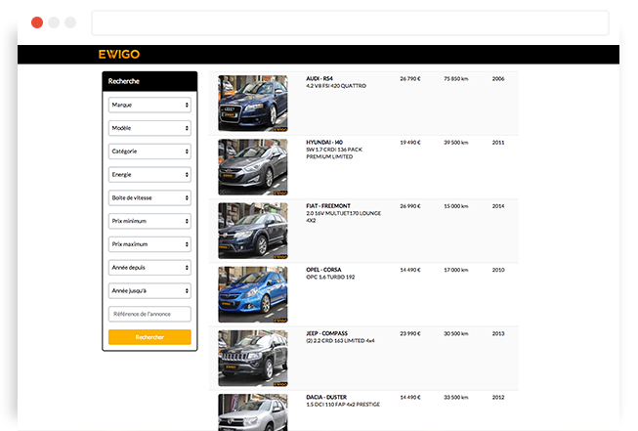Click the OPC 1.6 TURBO 192 description
This screenshot has width=638, height=431.
pyautogui.click(x=330, y=277)
